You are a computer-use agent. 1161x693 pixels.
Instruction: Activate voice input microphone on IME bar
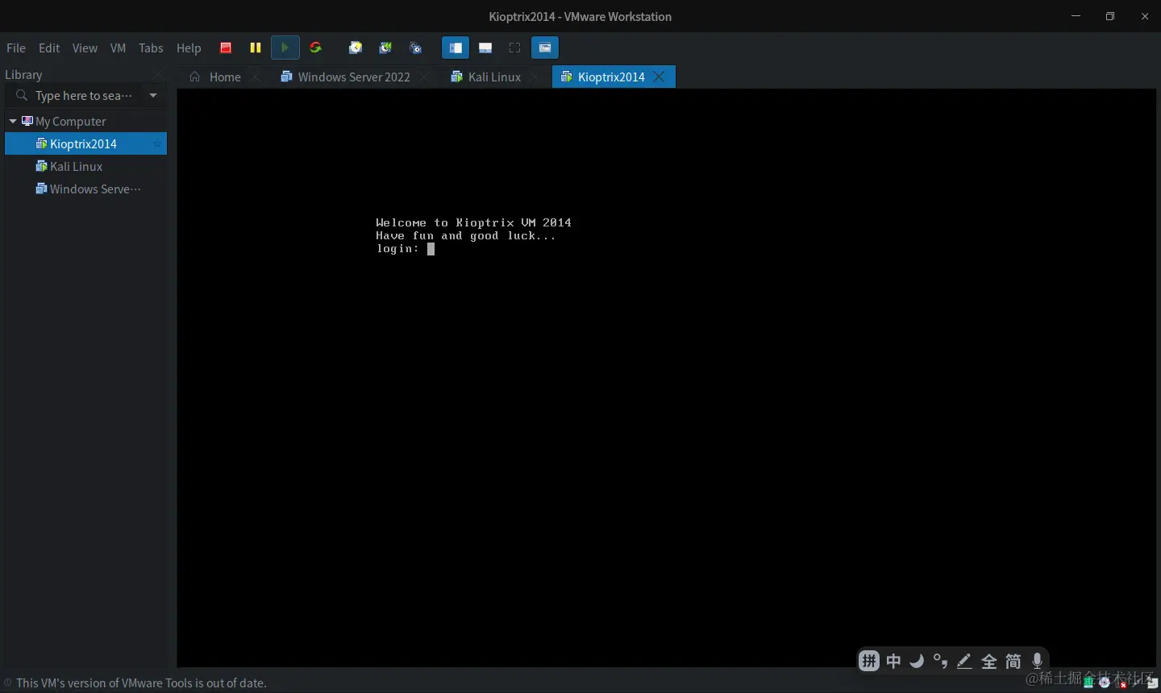[x=1038, y=662]
